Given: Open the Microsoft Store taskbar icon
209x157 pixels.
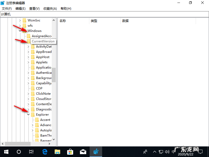Looking at the screenshot, I should 70,152.
